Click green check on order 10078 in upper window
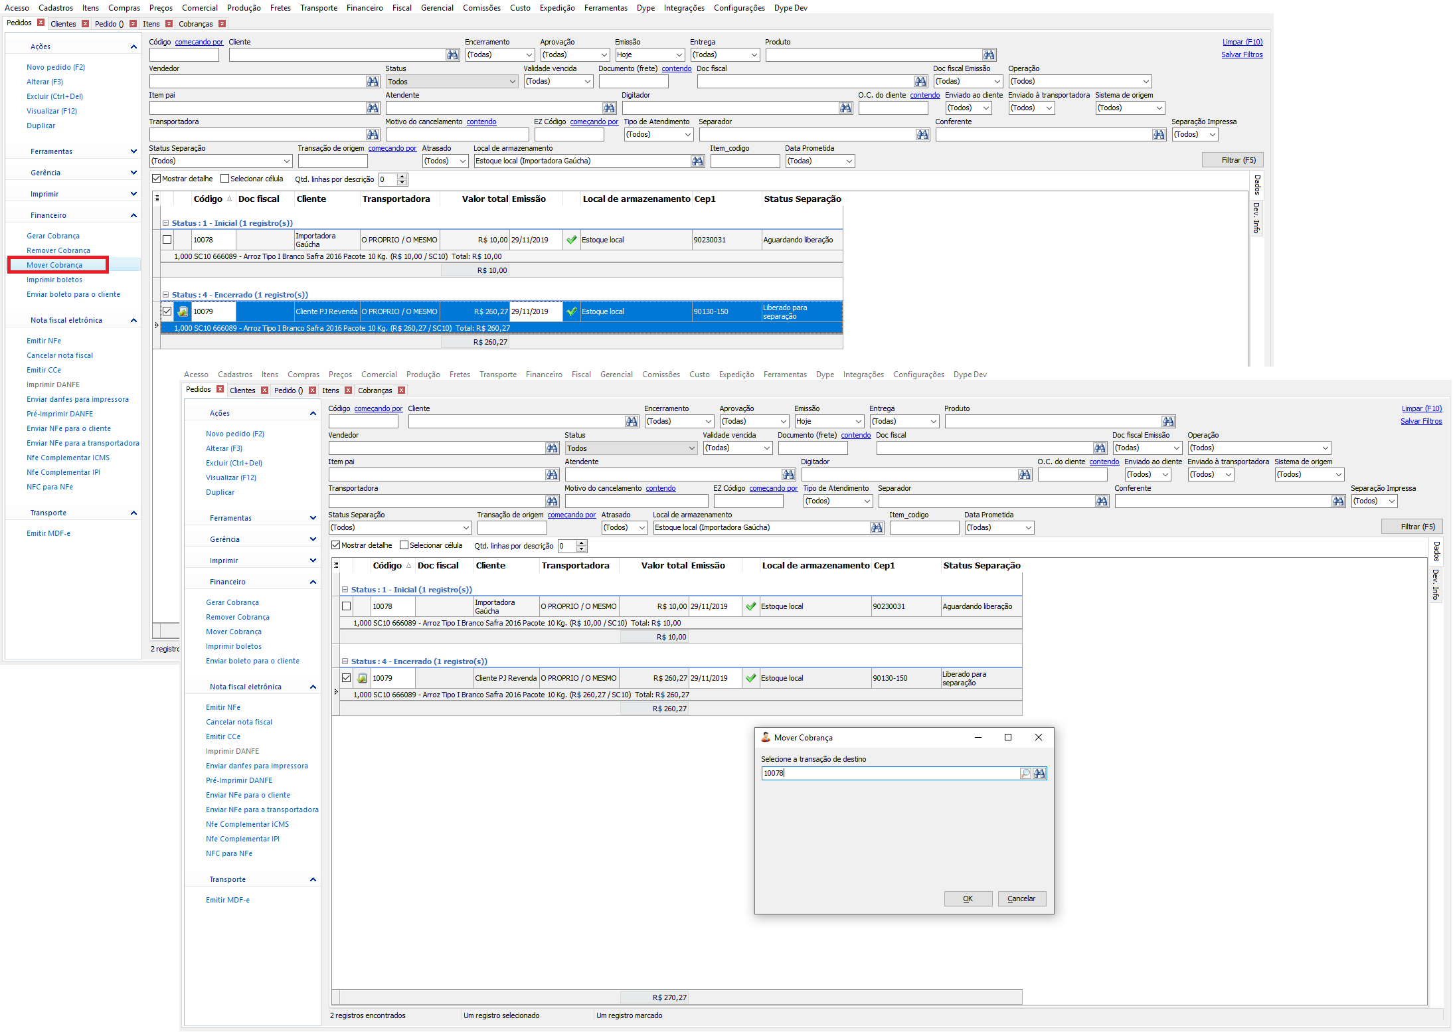The height and width of the screenshot is (1032, 1453). point(571,240)
